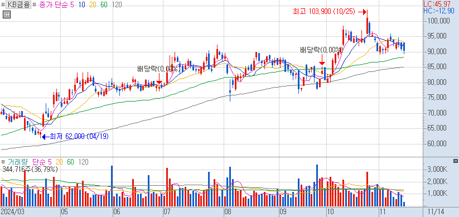This screenshot has width=459, height=217.
Task: Open the data table grid icon
Action: pos(7,15)
